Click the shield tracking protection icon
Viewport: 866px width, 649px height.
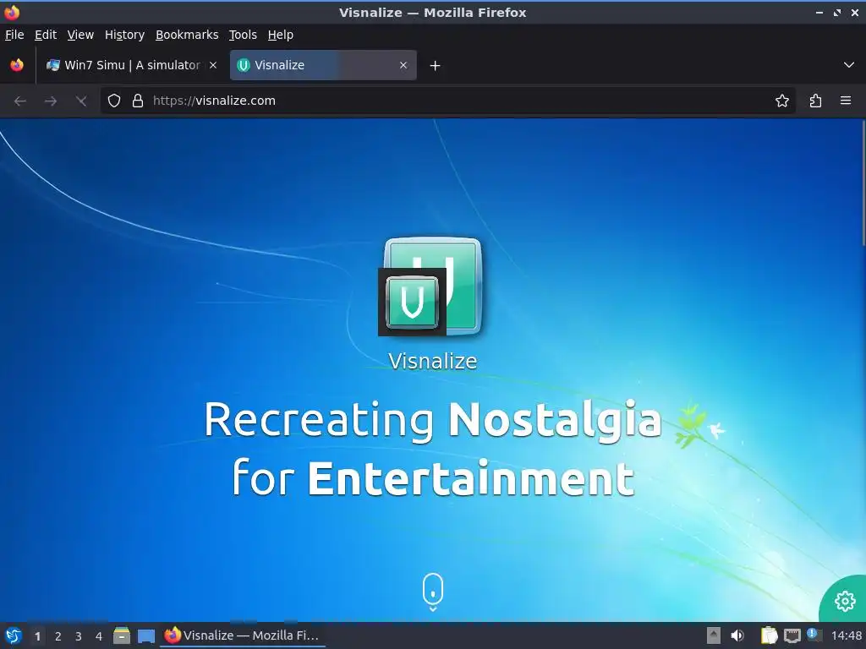click(114, 101)
